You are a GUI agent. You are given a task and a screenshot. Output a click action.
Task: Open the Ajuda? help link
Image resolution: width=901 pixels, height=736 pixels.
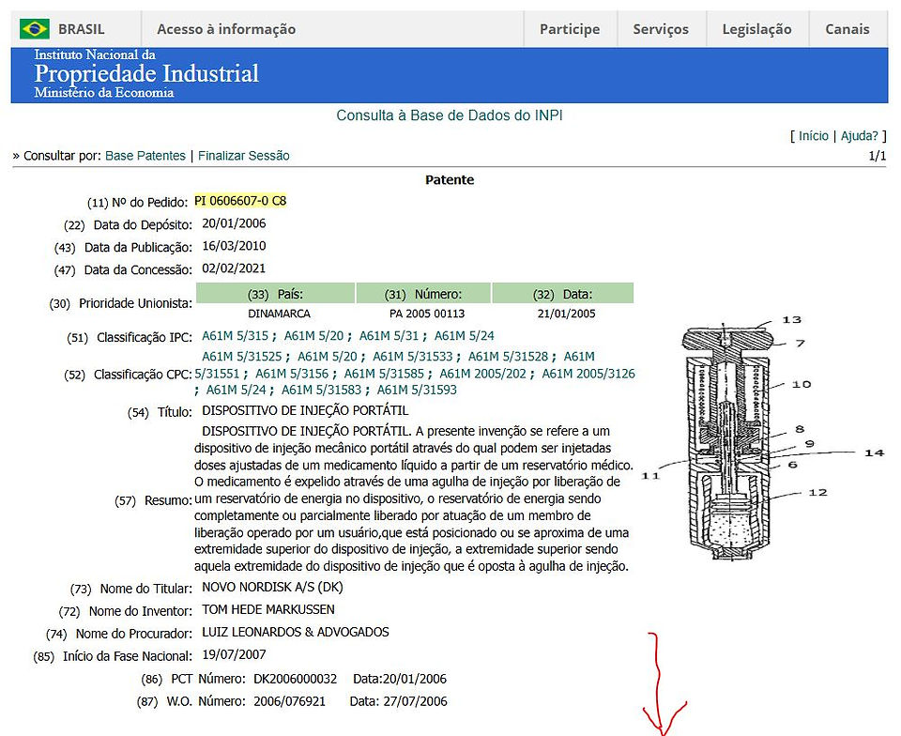tap(860, 136)
